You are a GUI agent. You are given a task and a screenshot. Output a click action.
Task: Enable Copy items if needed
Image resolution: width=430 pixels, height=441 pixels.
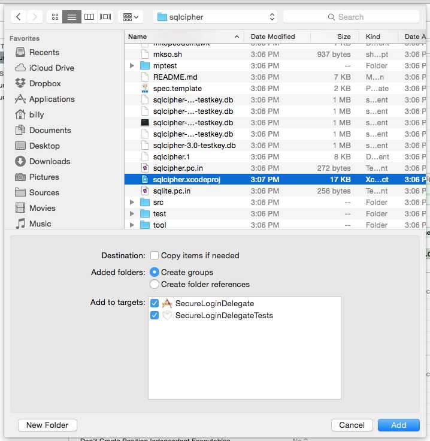(x=155, y=255)
